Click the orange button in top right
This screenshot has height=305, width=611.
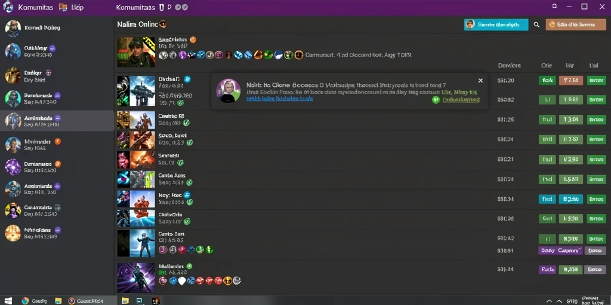click(576, 24)
